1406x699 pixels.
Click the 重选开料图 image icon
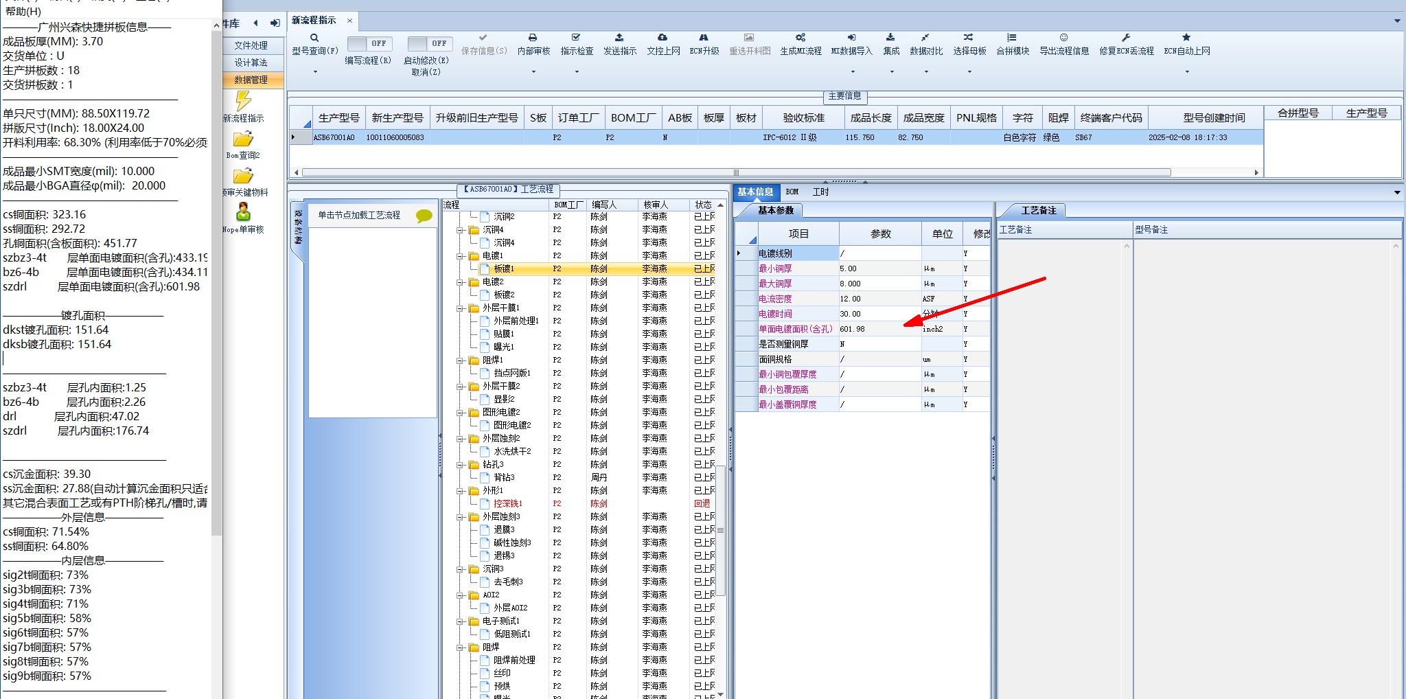pyautogui.click(x=749, y=38)
